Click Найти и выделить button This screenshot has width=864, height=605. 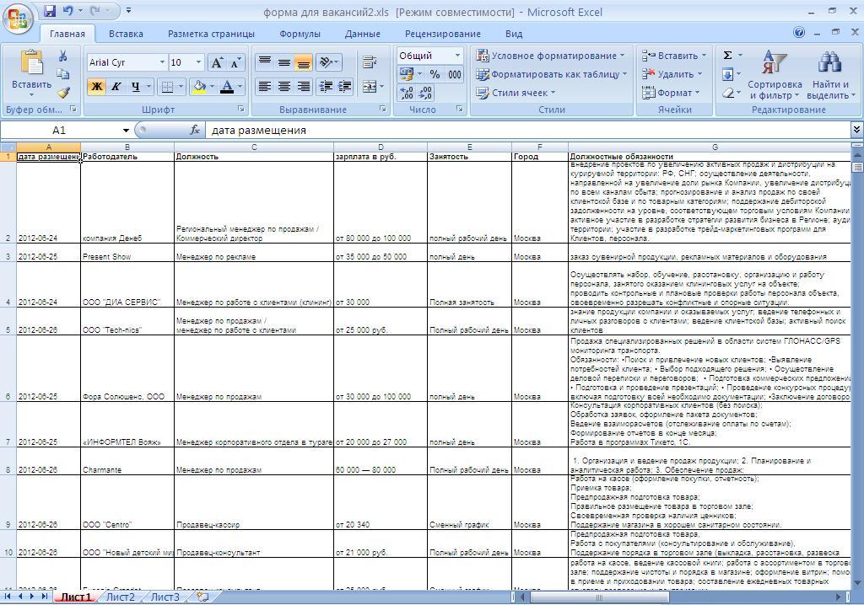[830, 75]
